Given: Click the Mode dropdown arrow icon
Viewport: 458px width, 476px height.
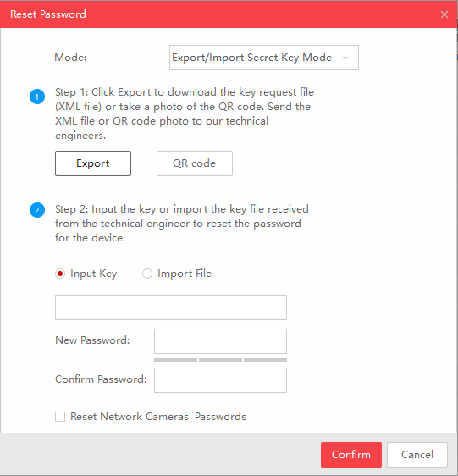Looking at the screenshot, I should (345, 58).
